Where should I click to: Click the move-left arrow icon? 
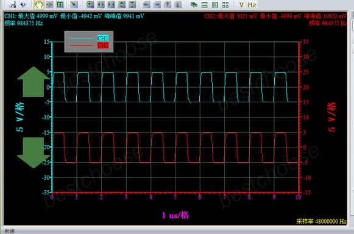click(146, 4)
